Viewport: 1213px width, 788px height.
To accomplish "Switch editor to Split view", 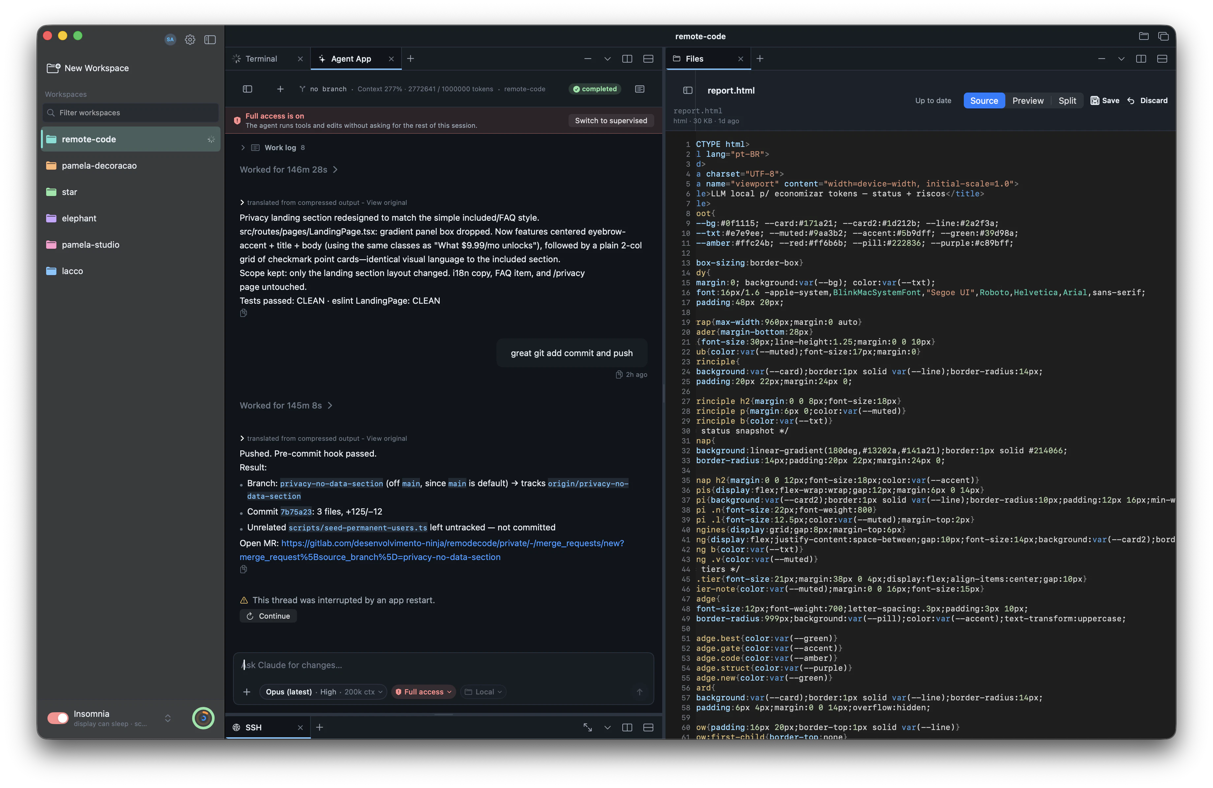I will pyautogui.click(x=1067, y=100).
